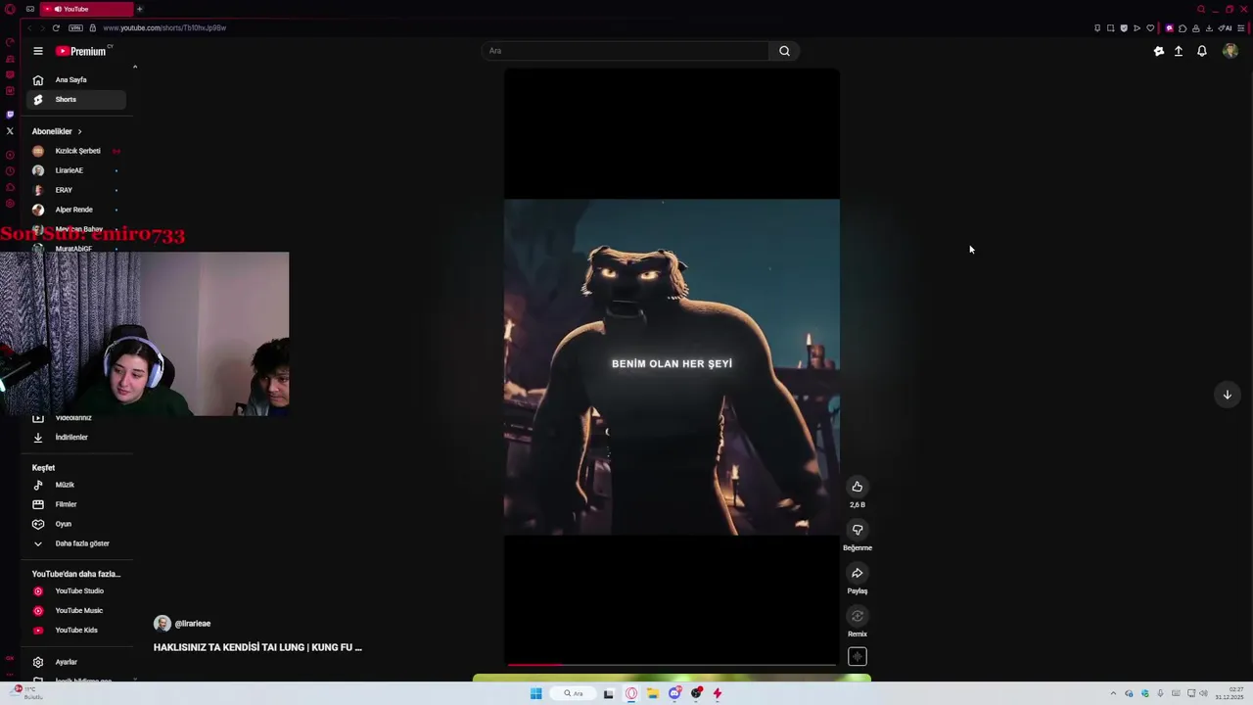Click the address bar URL
The image size is (1253, 705).
coord(164,27)
